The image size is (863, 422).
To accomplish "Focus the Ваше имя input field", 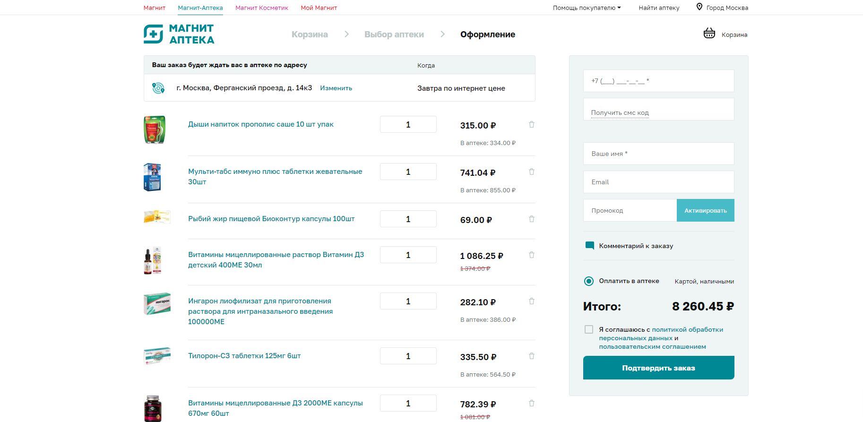I will tap(658, 154).
